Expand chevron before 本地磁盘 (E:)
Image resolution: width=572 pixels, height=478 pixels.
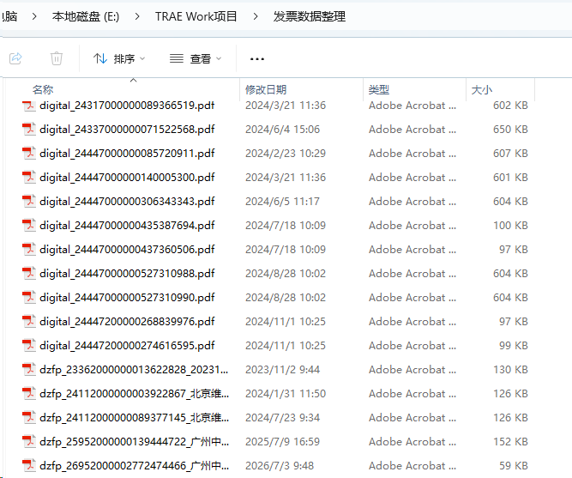coord(34,16)
